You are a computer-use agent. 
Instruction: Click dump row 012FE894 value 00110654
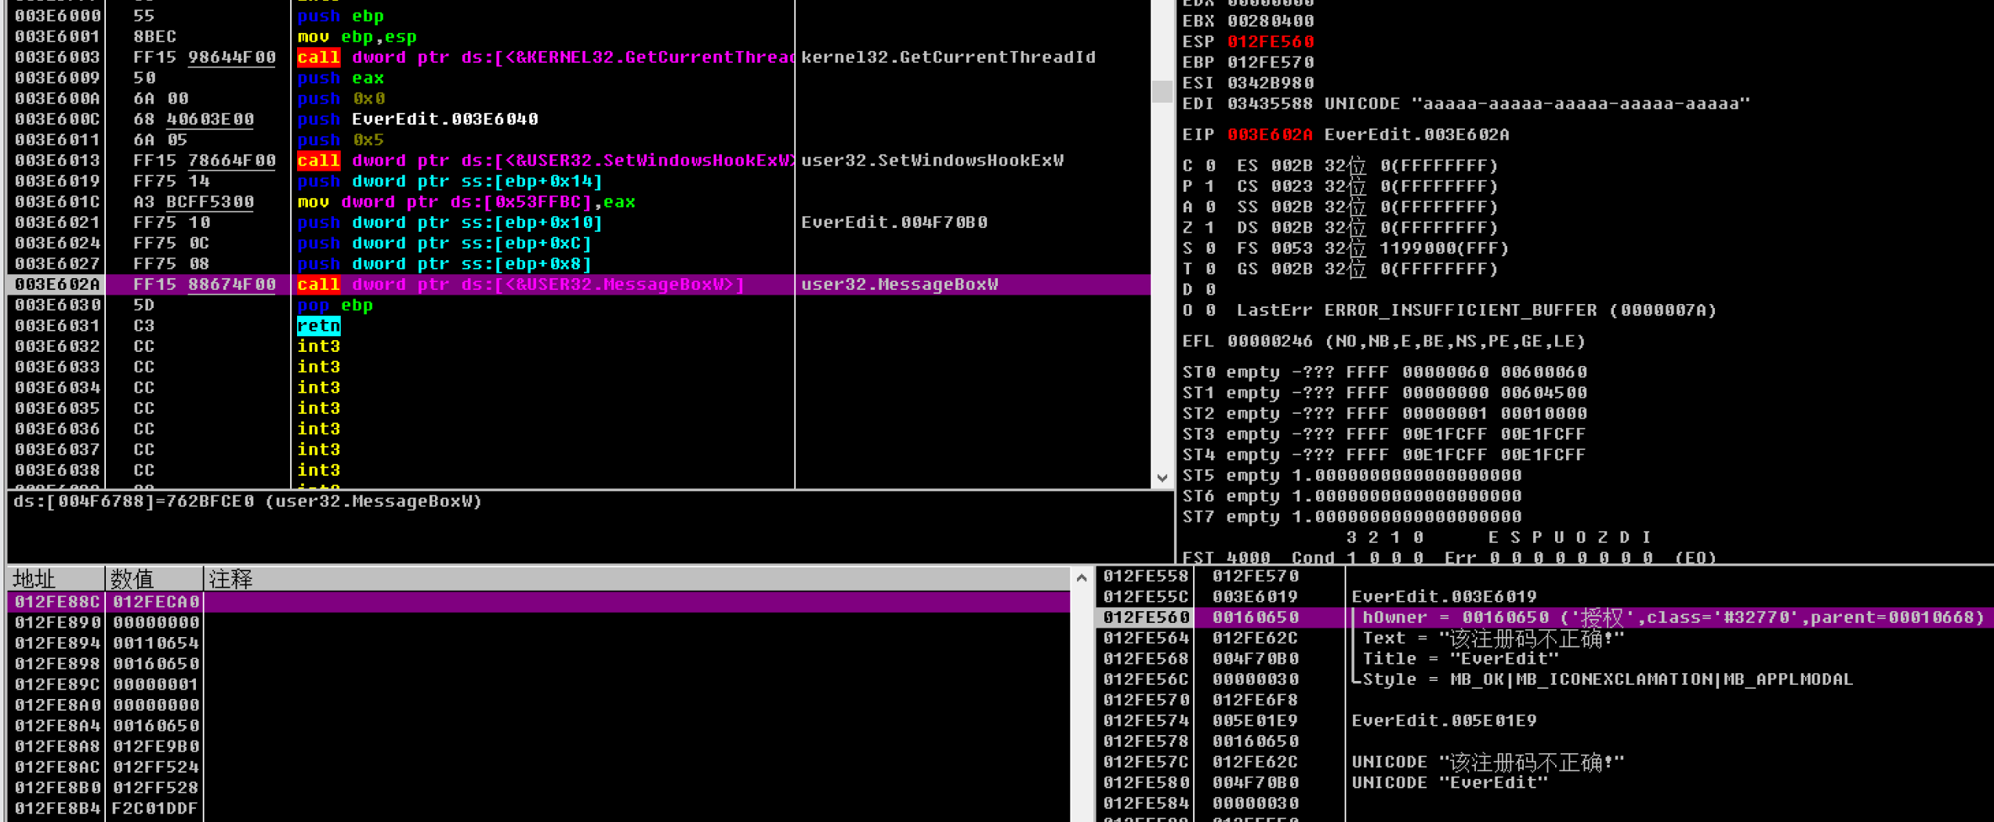coord(156,643)
